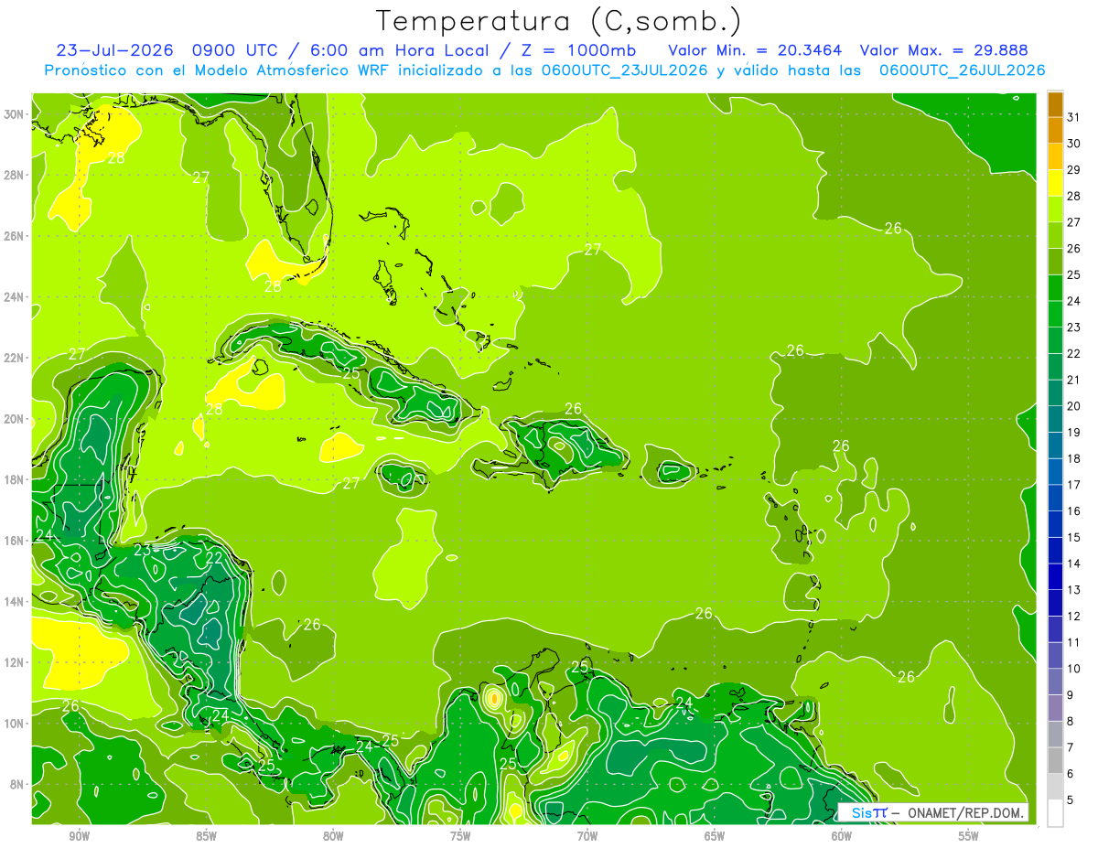1098x848 pixels.
Task: Click the '30' label on the color bar
Action: [x=1074, y=144]
